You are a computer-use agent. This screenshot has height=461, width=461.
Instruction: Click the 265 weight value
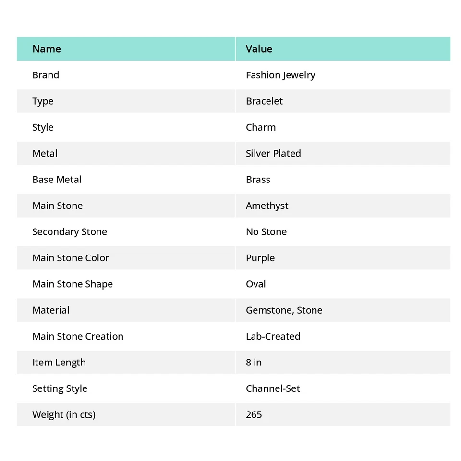pos(254,414)
